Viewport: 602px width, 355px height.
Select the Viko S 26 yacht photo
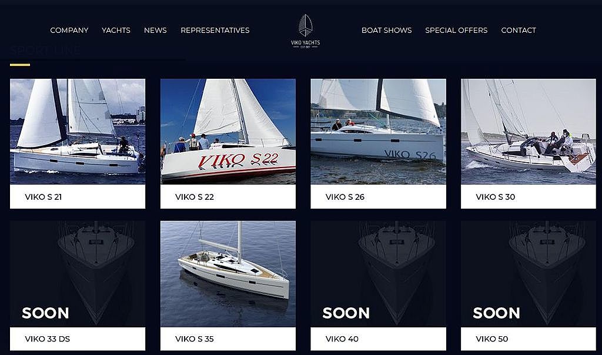pyautogui.click(x=378, y=132)
